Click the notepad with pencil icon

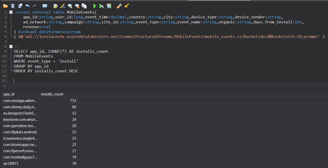point(55,6)
